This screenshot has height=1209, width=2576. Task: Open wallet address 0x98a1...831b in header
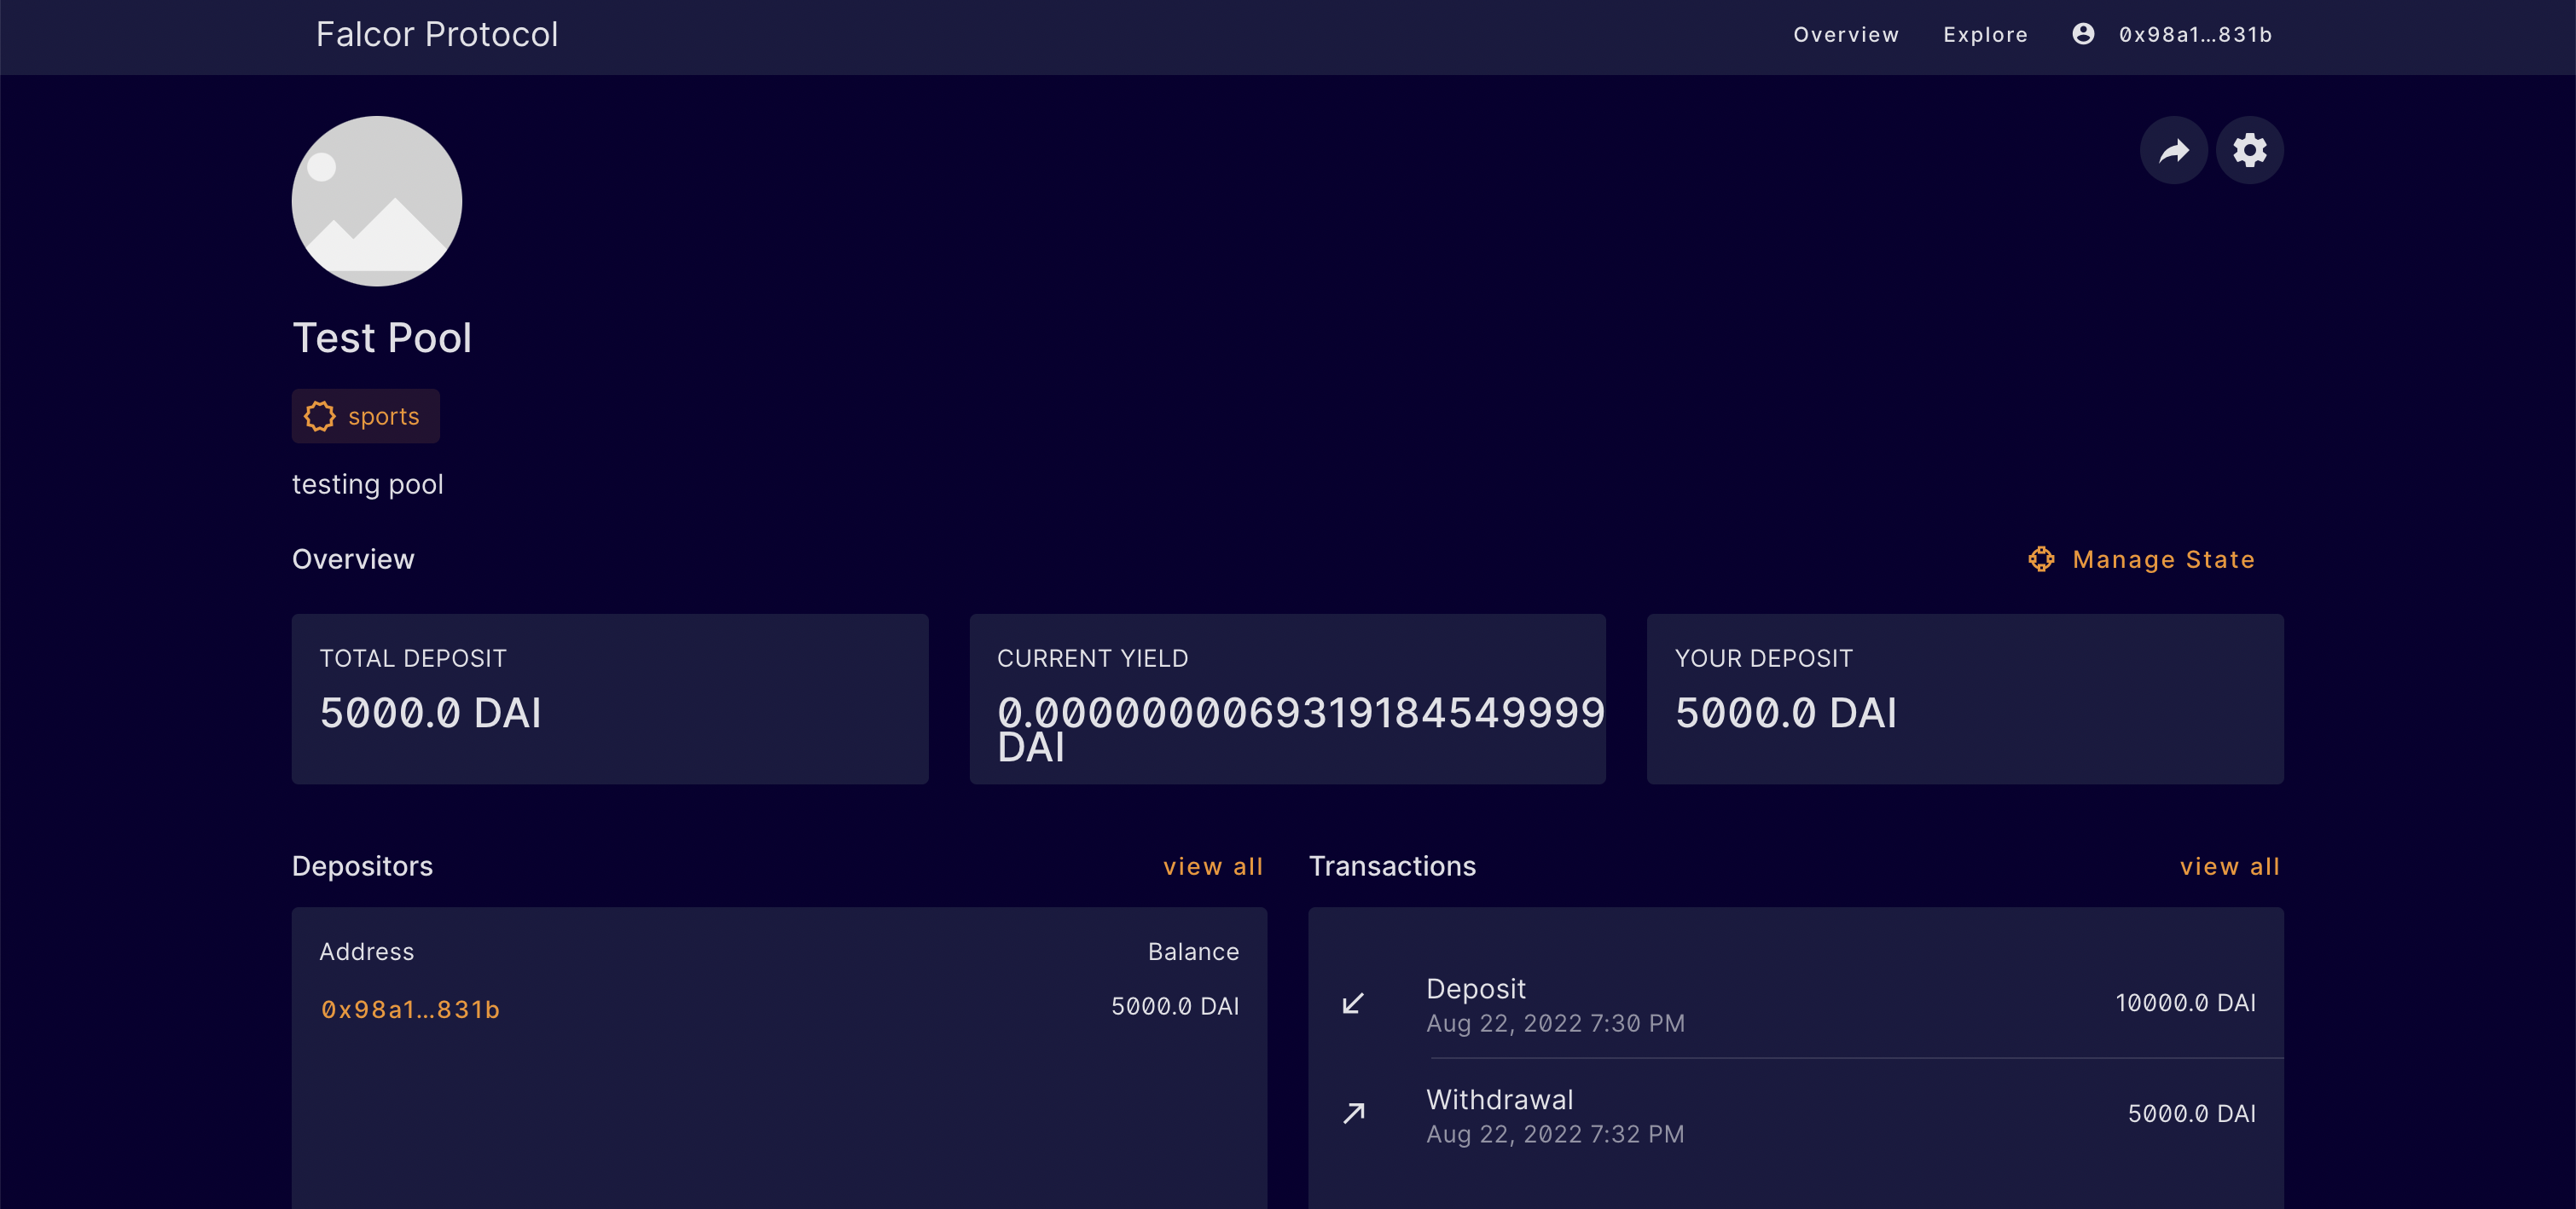point(2195,35)
